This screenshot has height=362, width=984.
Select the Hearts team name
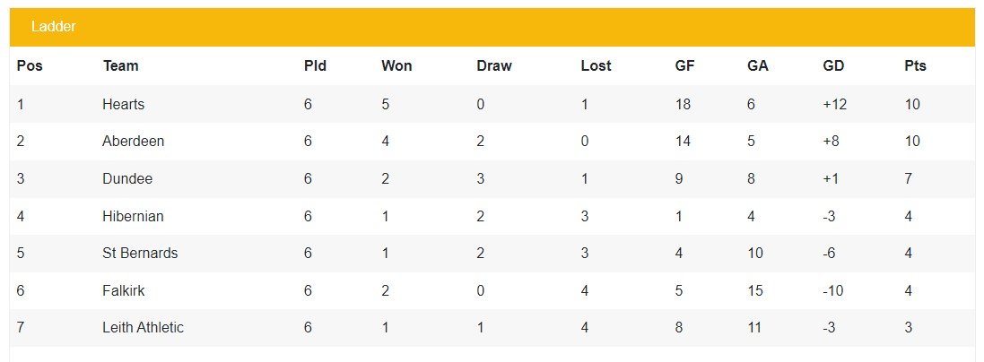123,104
